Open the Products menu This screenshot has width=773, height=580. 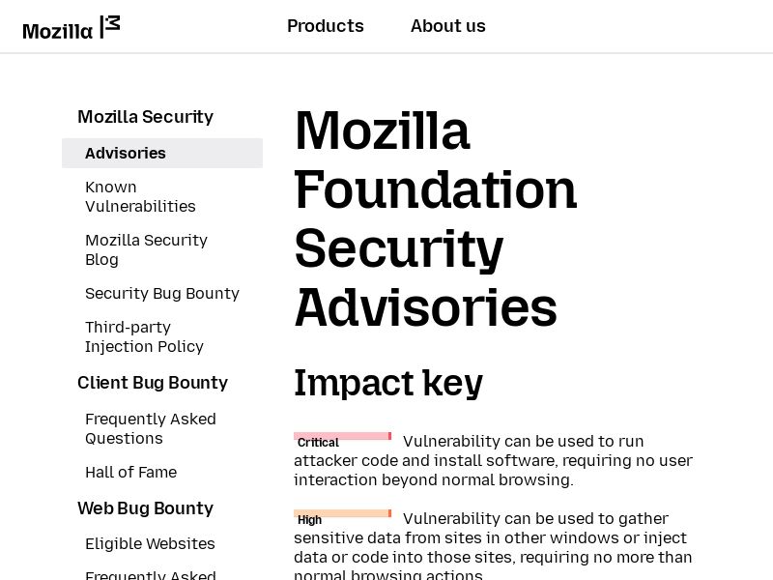click(x=326, y=26)
